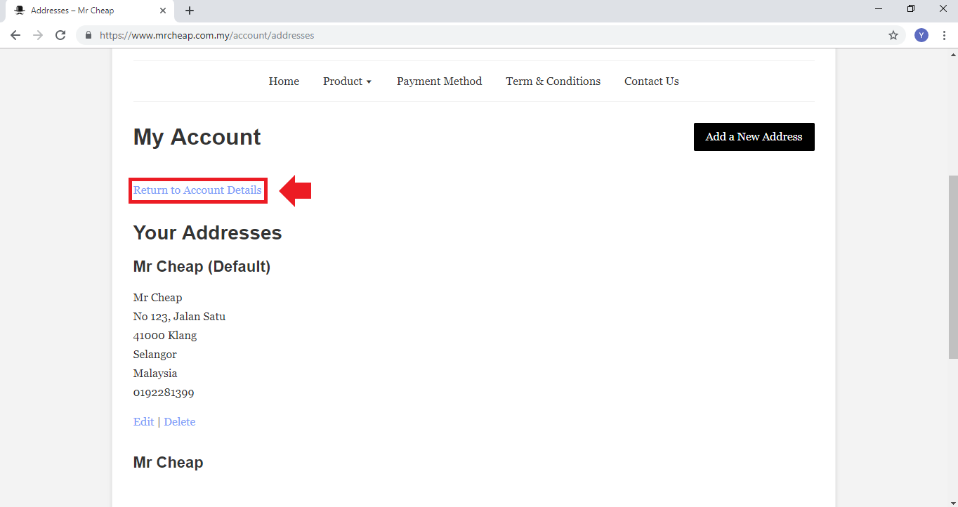Open the Home menu item

pyautogui.click(x=284, y=81)
